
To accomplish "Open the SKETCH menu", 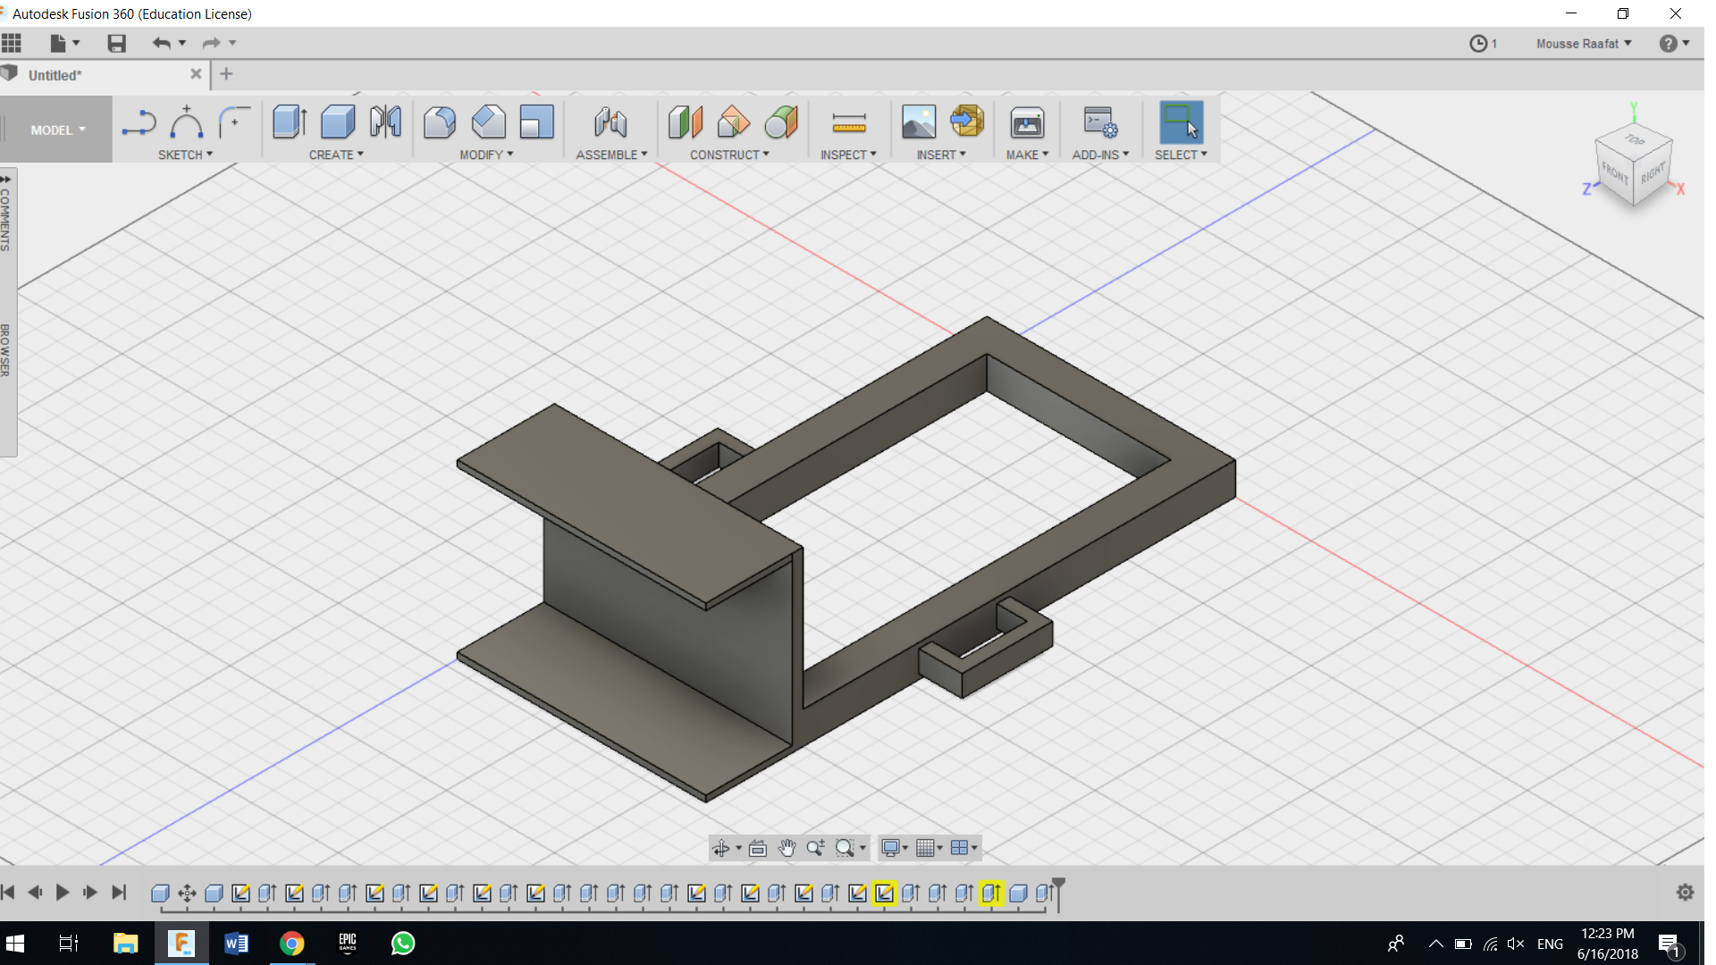I will [x=185, y=155].
